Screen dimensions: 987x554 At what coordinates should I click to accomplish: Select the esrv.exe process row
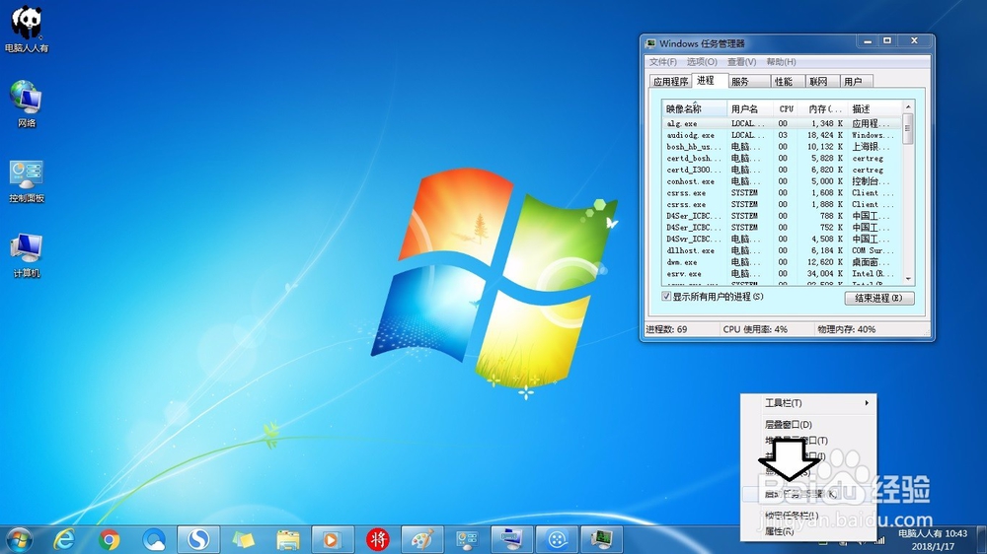[783, 273]
